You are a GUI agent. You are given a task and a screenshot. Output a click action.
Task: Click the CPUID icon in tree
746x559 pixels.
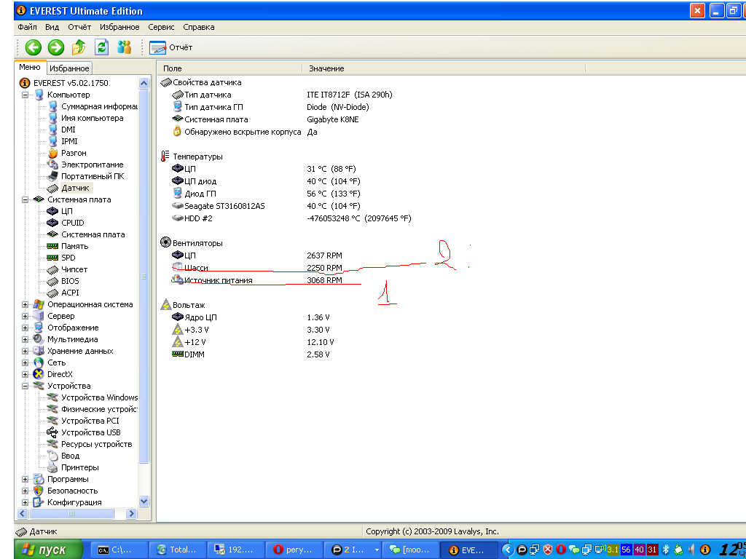click(x=52, y=223)
